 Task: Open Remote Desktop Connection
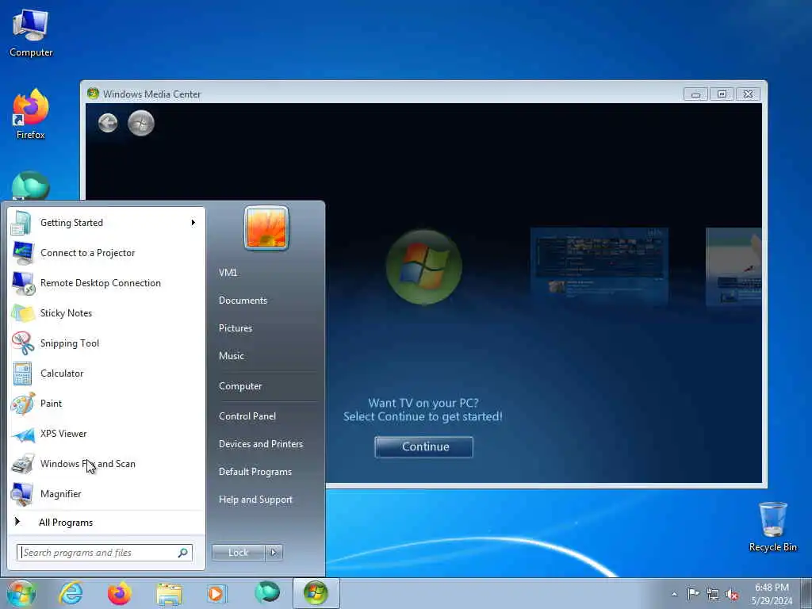coord(106,283)
